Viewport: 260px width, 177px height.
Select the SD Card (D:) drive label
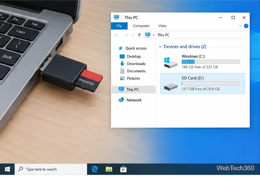[193, 78]
